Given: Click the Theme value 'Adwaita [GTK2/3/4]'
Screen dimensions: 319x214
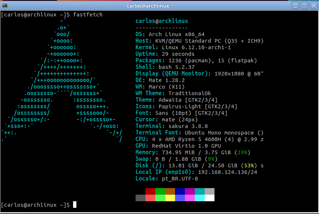Looking at the screenshot, I should (188, 100).
